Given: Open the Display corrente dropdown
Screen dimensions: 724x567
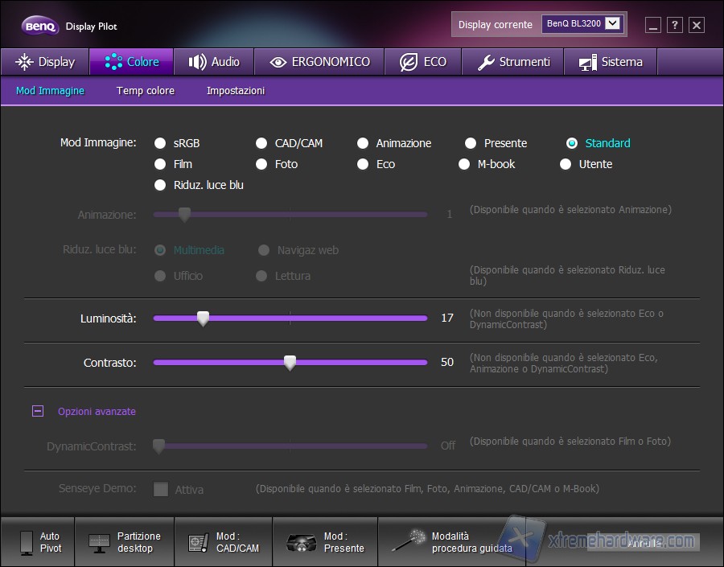Looking at the screenshot, I should [614, 24].
